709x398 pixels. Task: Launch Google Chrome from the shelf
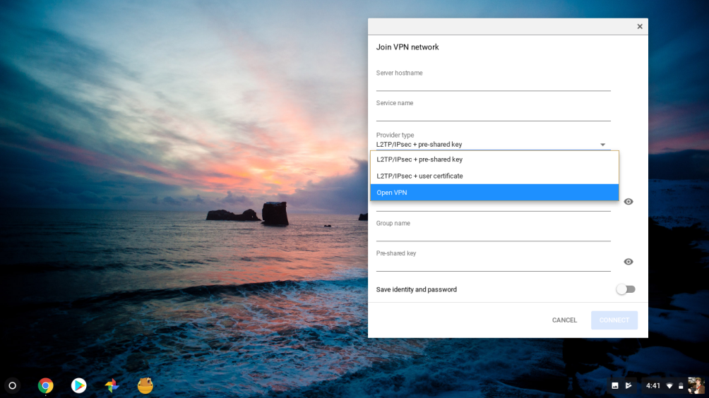(x=46, y=385)
